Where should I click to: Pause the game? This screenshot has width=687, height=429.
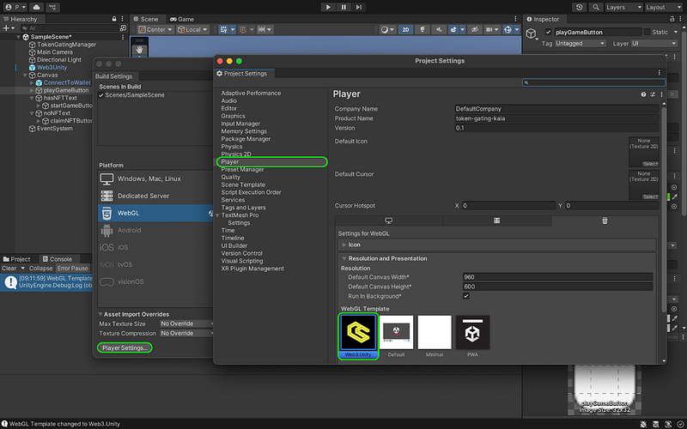click(343, 7)
